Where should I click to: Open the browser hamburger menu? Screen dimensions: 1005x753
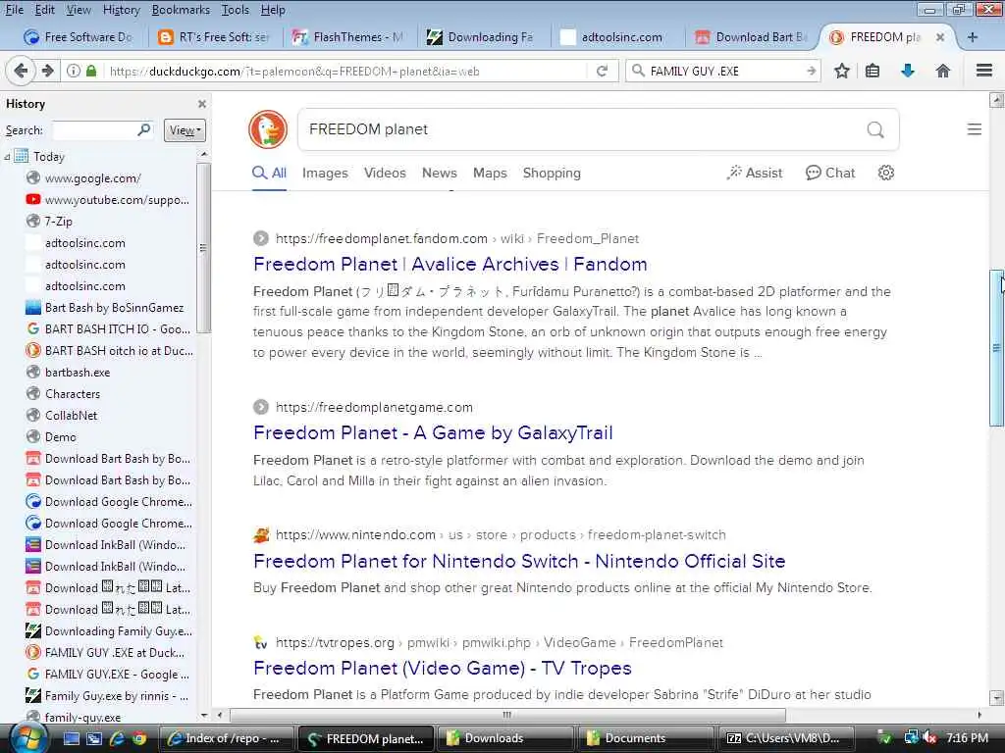click(x=983, y=71)
